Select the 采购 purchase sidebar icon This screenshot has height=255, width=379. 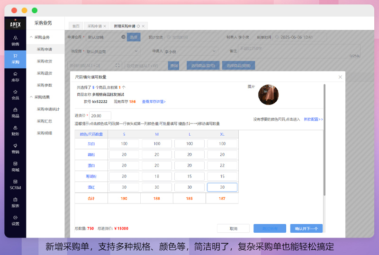point(15,59)
